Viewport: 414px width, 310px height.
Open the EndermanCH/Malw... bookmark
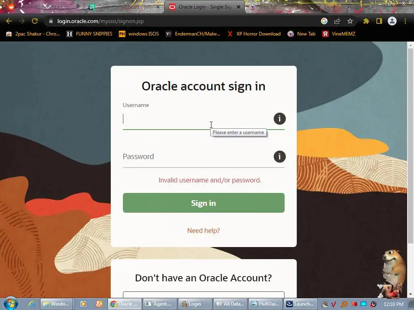(193, 34)
